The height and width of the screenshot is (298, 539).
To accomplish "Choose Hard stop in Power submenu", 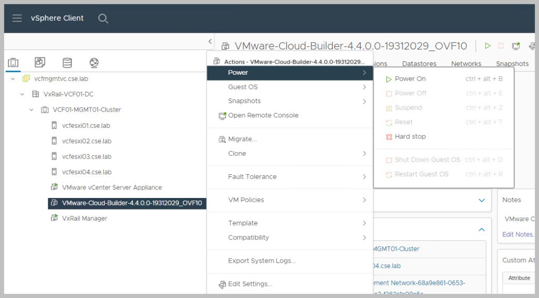I will [410, 136].
